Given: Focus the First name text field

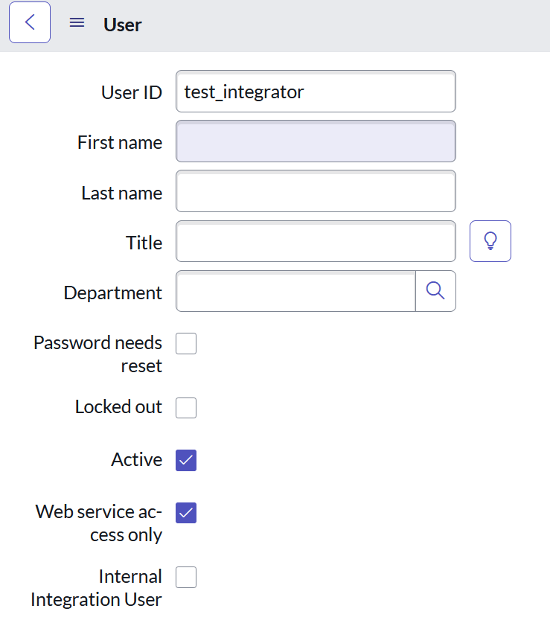Looking at the screenshot, I should coord(316,141).
